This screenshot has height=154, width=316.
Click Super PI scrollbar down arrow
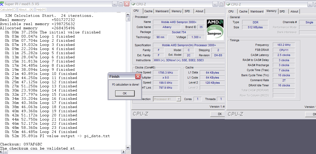coord(128,148)
